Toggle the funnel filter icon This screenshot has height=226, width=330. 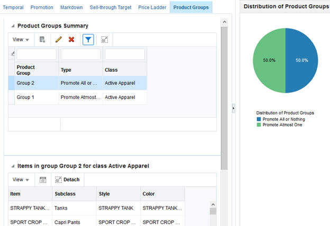coord(88,40)
